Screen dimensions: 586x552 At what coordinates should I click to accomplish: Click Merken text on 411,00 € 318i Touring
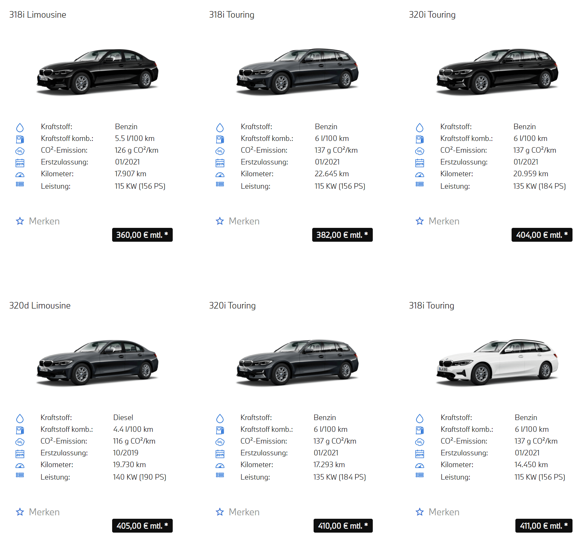(444, 512)
